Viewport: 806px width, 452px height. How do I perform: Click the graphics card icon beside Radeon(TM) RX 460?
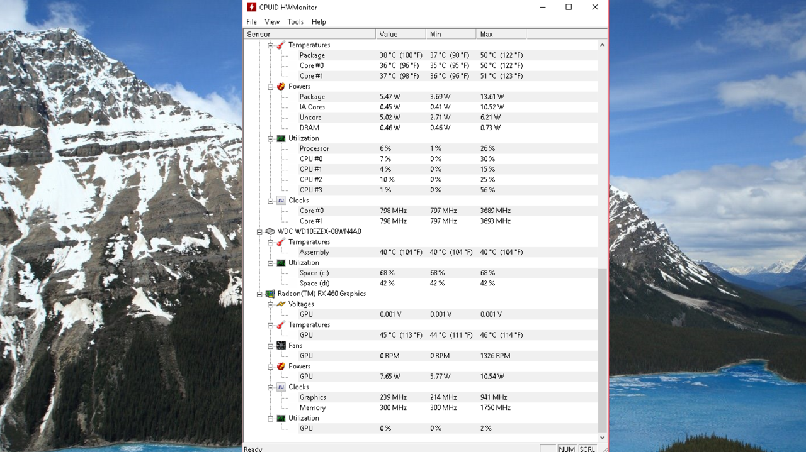(270, 294)
